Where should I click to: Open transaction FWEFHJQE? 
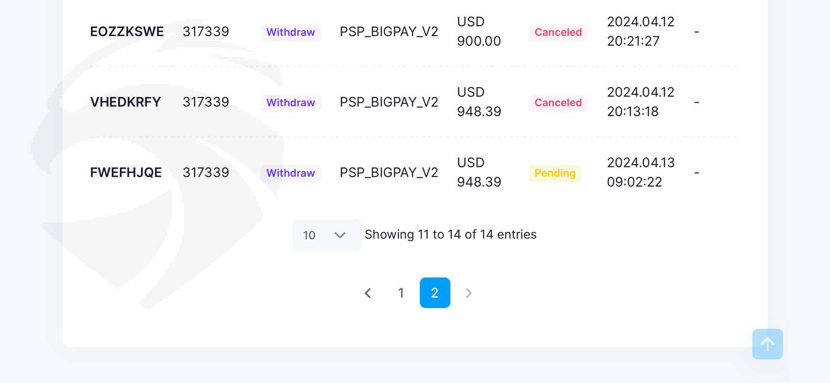tap(126, 173)
